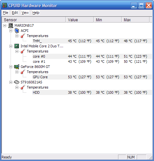
Task: Select the ST9160821AS label
Action: [x=31, y=82]
